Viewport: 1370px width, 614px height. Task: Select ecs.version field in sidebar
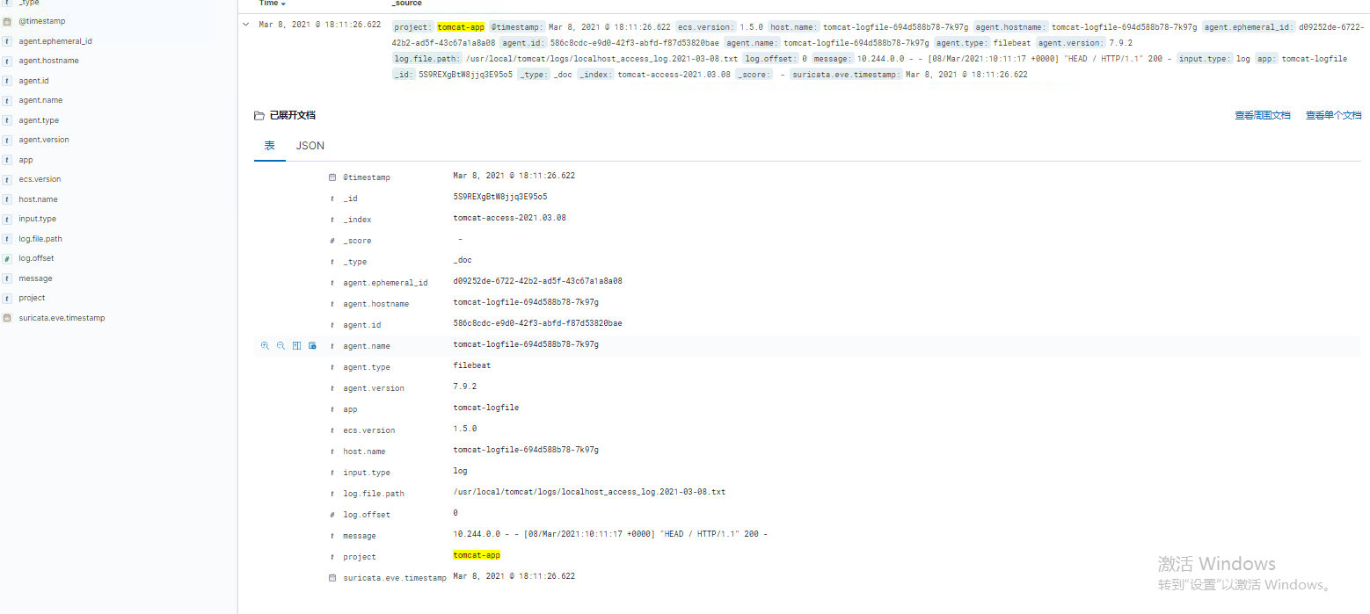[x=40, y=179]
